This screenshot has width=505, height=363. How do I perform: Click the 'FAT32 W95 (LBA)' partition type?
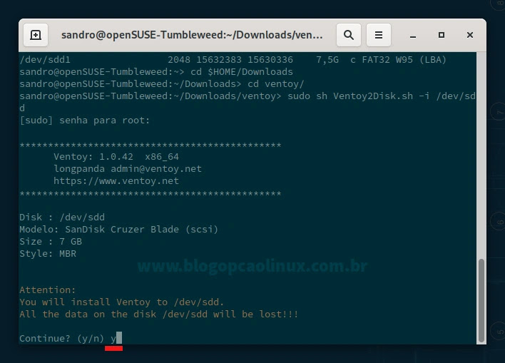pyautogui.click(x=404, y=60)
